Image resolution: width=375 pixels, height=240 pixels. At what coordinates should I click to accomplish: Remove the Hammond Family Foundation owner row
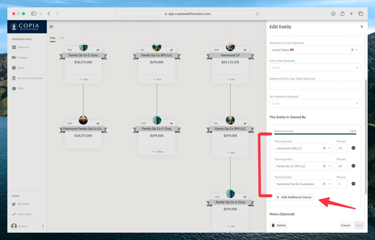tap(353, 183)
